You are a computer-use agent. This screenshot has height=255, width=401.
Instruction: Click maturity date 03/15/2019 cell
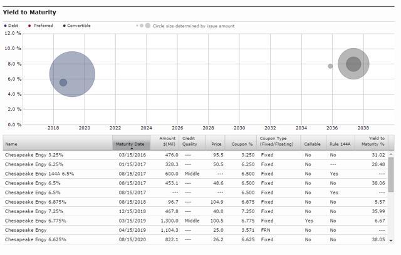(x=132, y=221)
